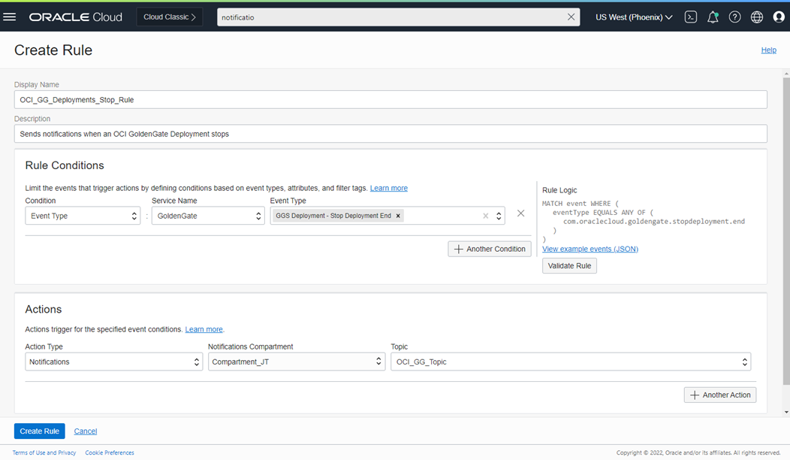Open the user profile menu
The height and width of the screenshot is (460, 790).
(779, 17)
